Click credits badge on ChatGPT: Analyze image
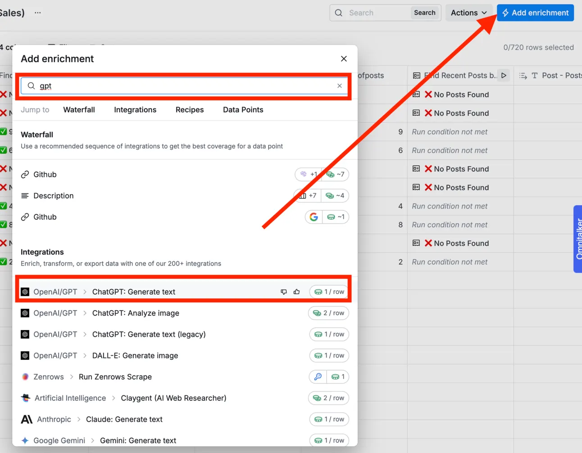This screenshot has height=453, width=582. tap(329, 313)
